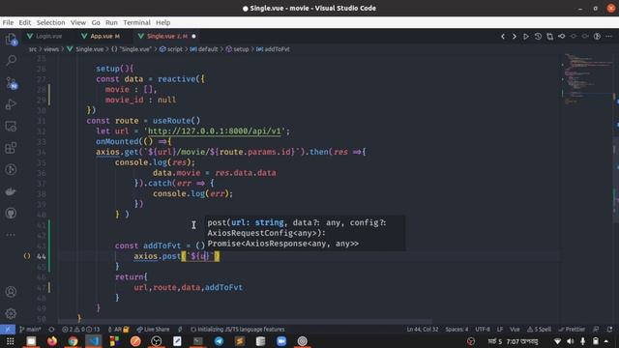The width and height of the screenshot is (619, 348).
Task: Open the Manage gear icon
Action: click(11, 313)
